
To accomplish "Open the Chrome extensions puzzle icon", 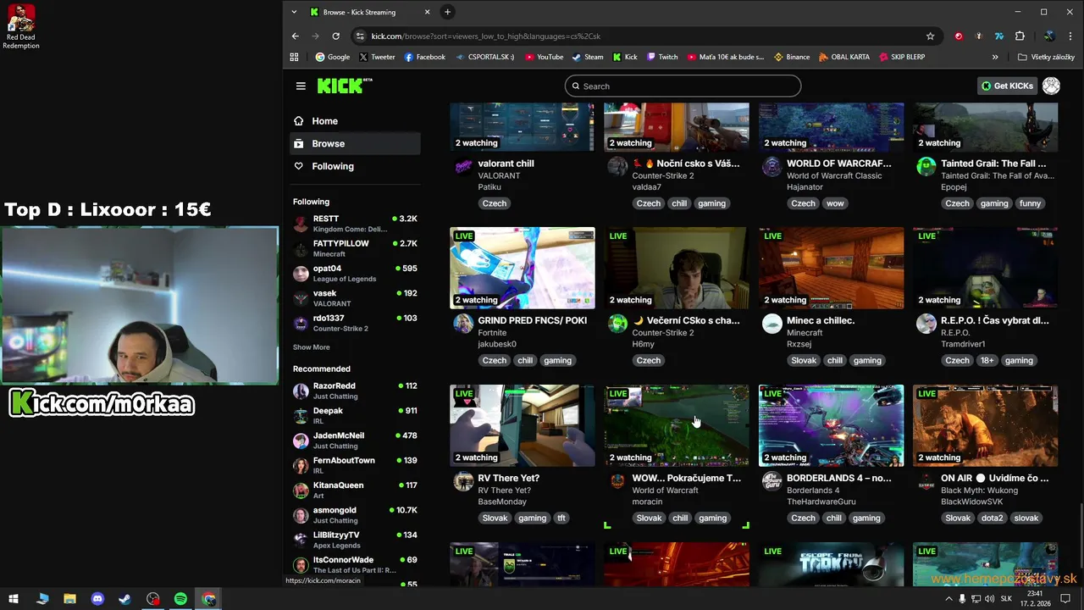I will pyautogui.click(x=1020, y=36).
